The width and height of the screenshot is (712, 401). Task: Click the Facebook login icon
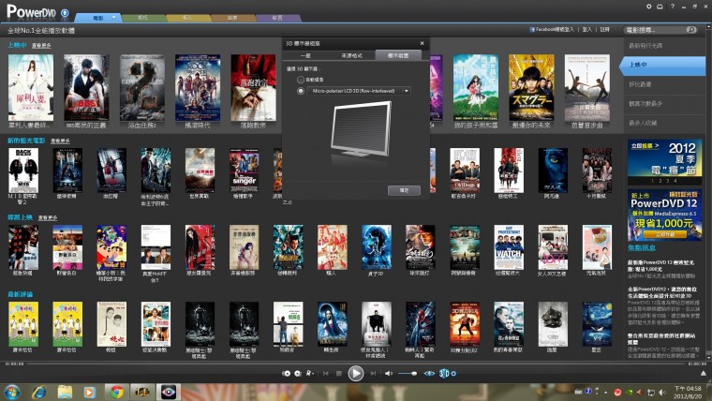532,30
